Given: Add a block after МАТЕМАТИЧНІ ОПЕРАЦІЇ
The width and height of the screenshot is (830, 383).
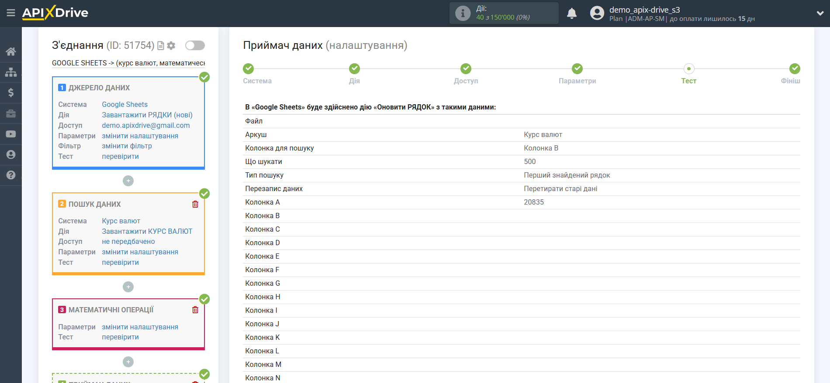Looking at the screenshot, I should (x=128, y=362).
